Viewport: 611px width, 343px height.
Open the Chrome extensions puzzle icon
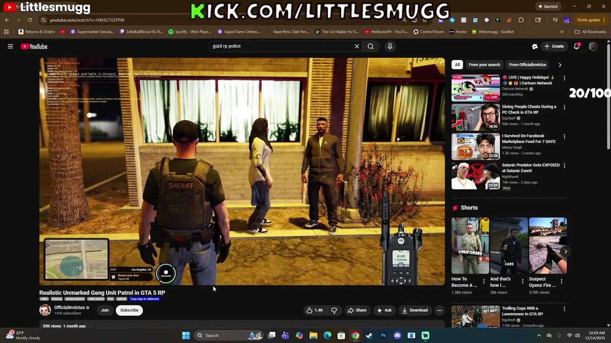coord(521,20)
